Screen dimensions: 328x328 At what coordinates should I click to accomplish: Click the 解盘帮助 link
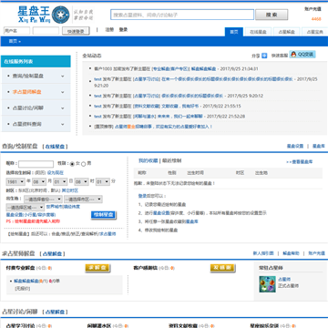coord(291,253)
